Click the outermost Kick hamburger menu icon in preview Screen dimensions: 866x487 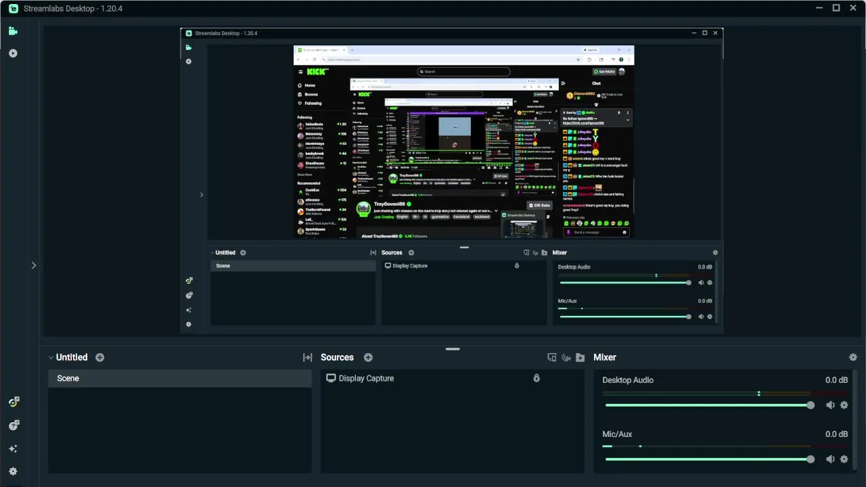[x=300, y=71]
